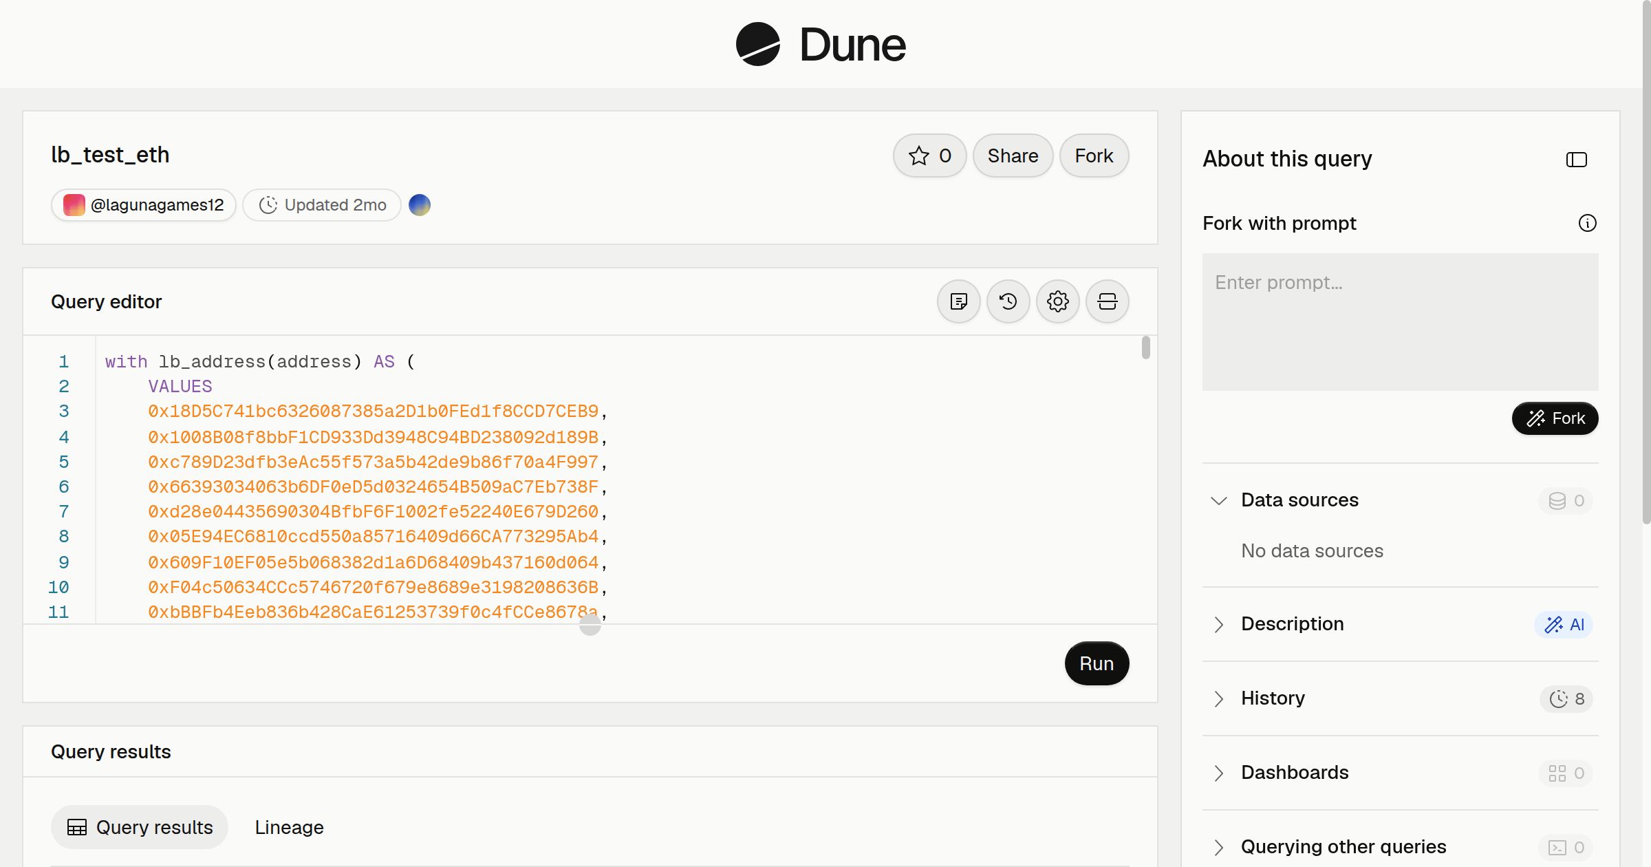Generate description with the AI badge
Screen dimensions: 1651x867
[1564, 624]
